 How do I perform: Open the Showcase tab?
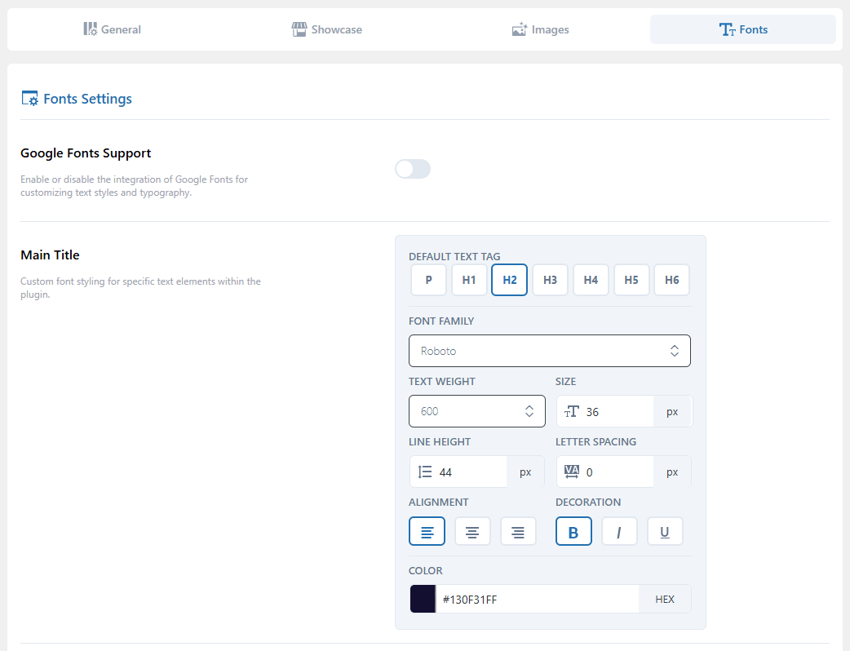coord(327,29)
